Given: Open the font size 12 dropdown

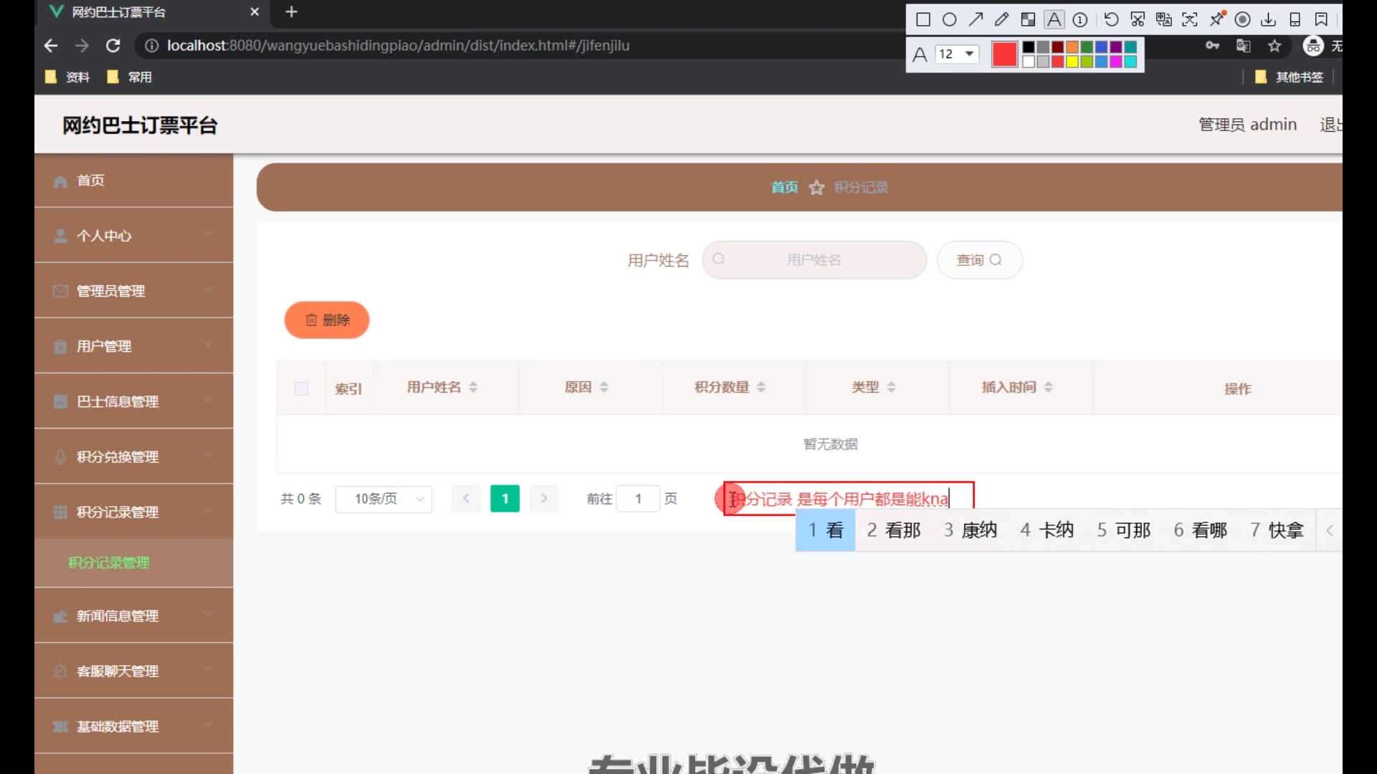Looking at the screenshot, I should click(957, 54).
